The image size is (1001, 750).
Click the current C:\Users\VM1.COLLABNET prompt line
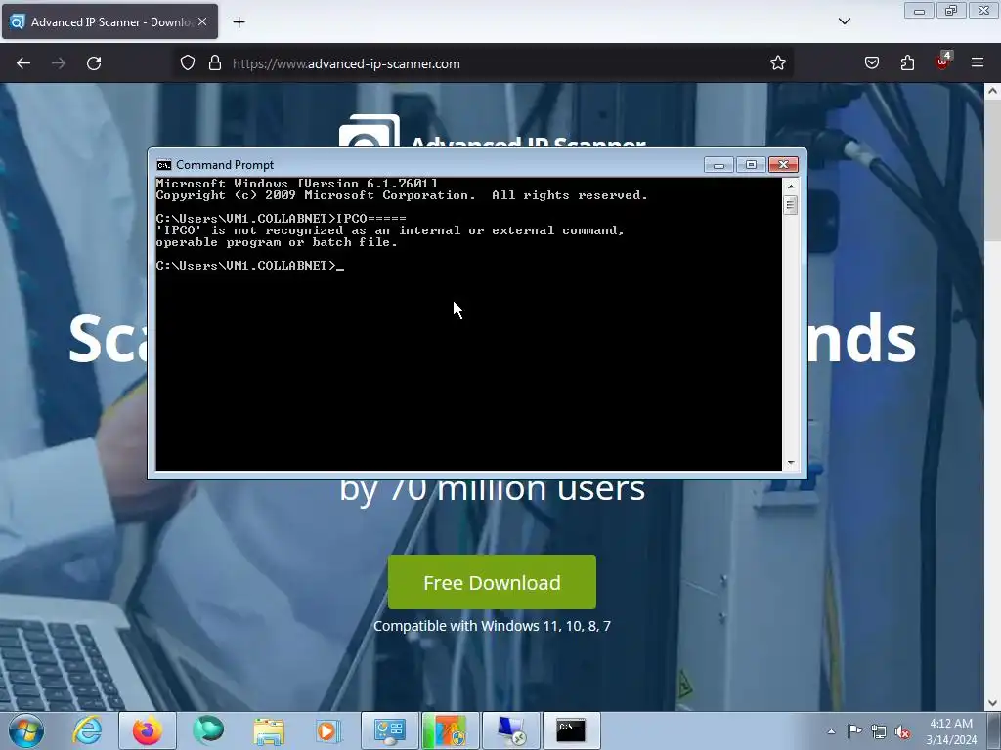(250, 266)
